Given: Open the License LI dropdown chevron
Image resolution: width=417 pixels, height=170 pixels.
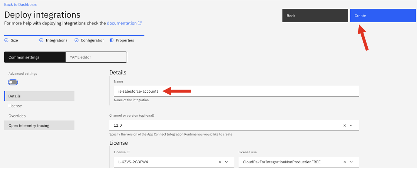Looking at the screenshot, I should 227,162.
